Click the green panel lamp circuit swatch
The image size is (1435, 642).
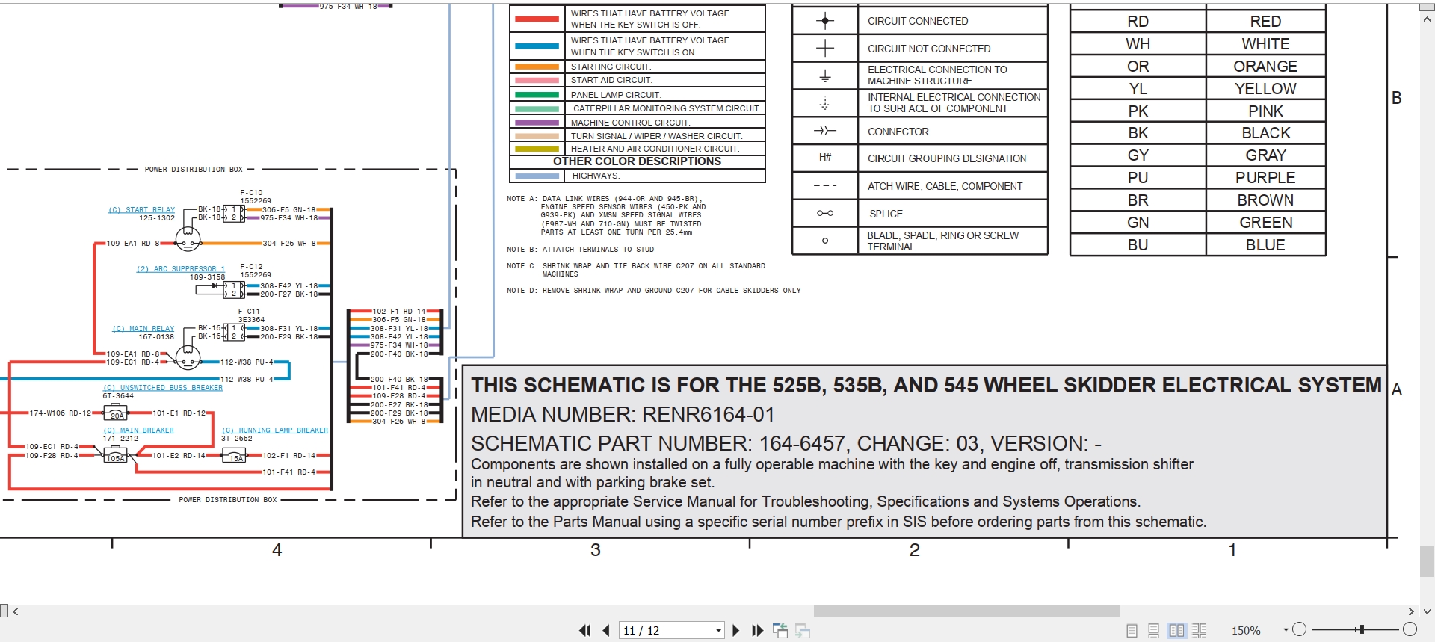[x=537, y=95]
